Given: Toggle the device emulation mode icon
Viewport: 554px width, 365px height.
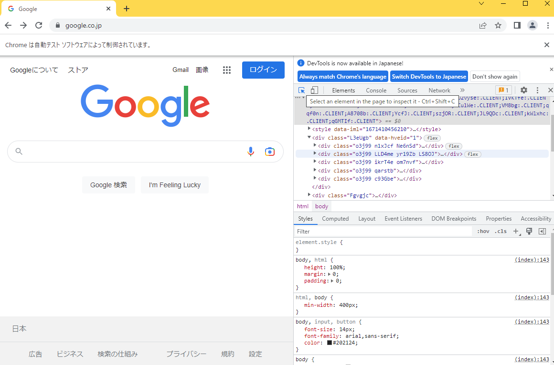Looking at the screenshot, I should (314, 90).
